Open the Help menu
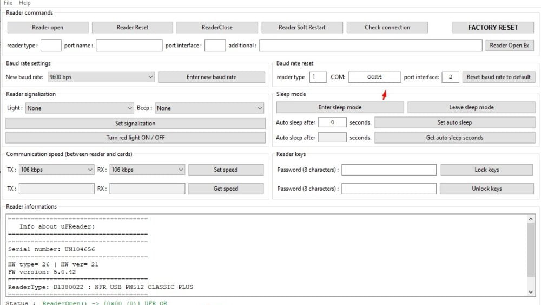Viewport: 541px width, 305px height. (x=24, y=3)
